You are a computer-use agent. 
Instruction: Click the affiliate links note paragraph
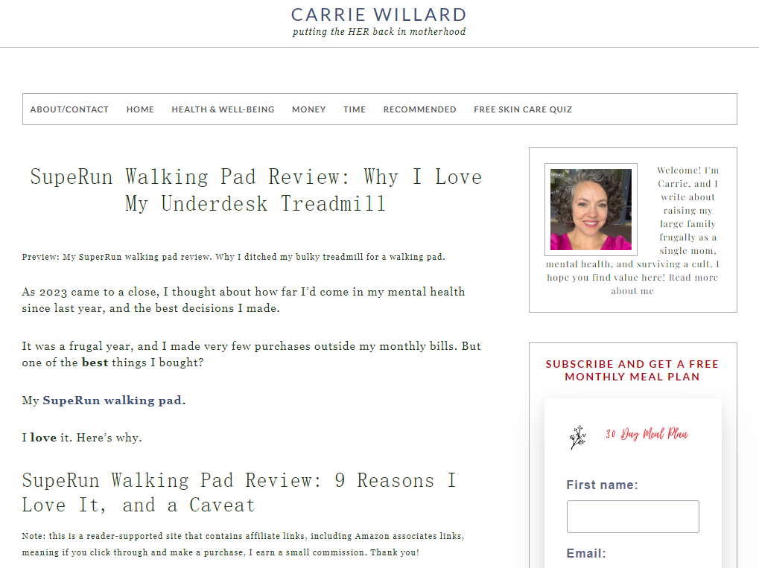click(x=243, y=544)
